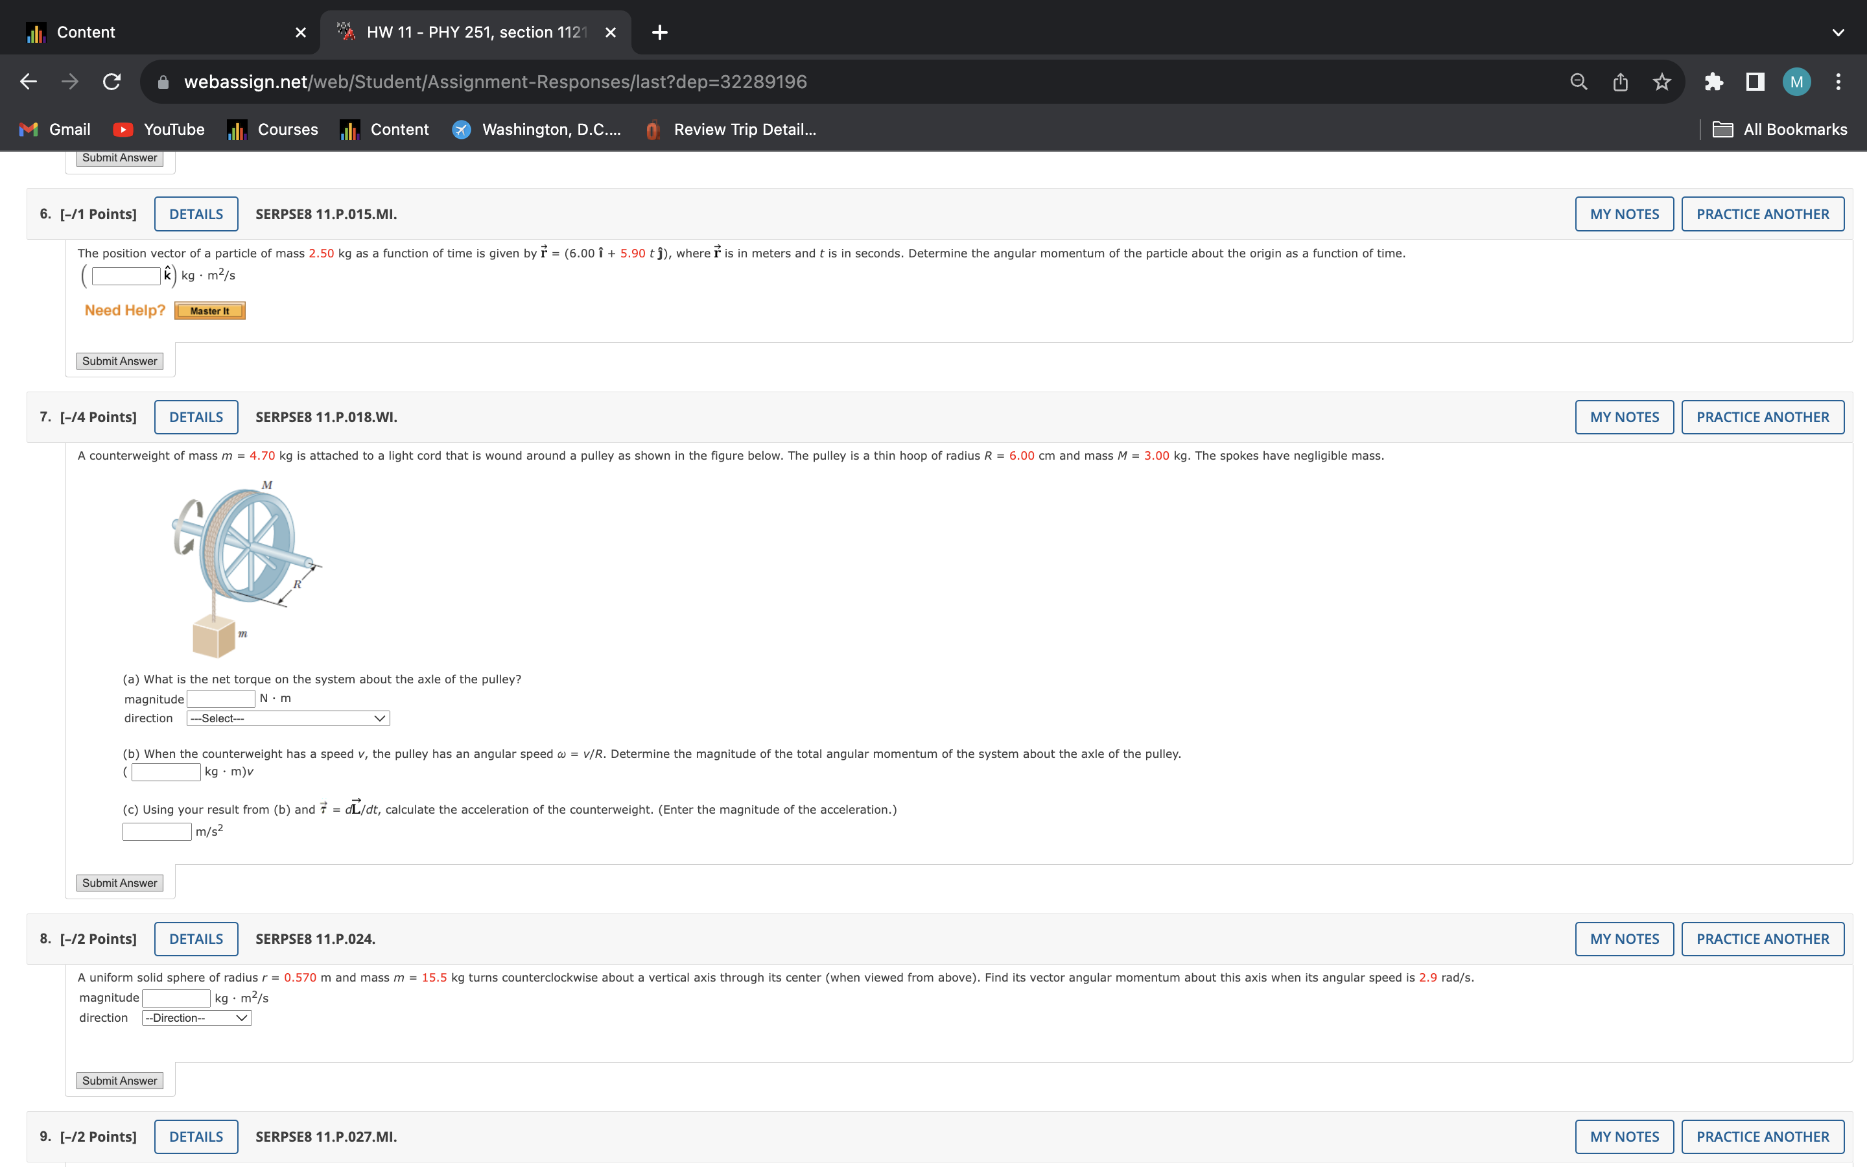Open the share page icon

[1620, 82]
